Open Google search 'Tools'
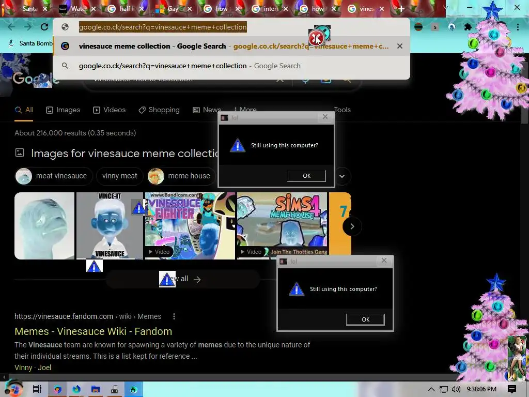Image resolution: width=529 pixels, height=397 pixels. 342,110
